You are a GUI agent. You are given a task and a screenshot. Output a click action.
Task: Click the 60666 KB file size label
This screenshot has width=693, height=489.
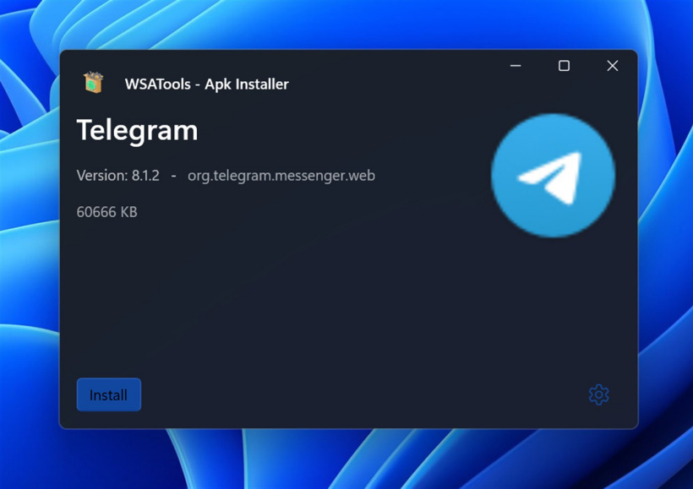(107, 212)
